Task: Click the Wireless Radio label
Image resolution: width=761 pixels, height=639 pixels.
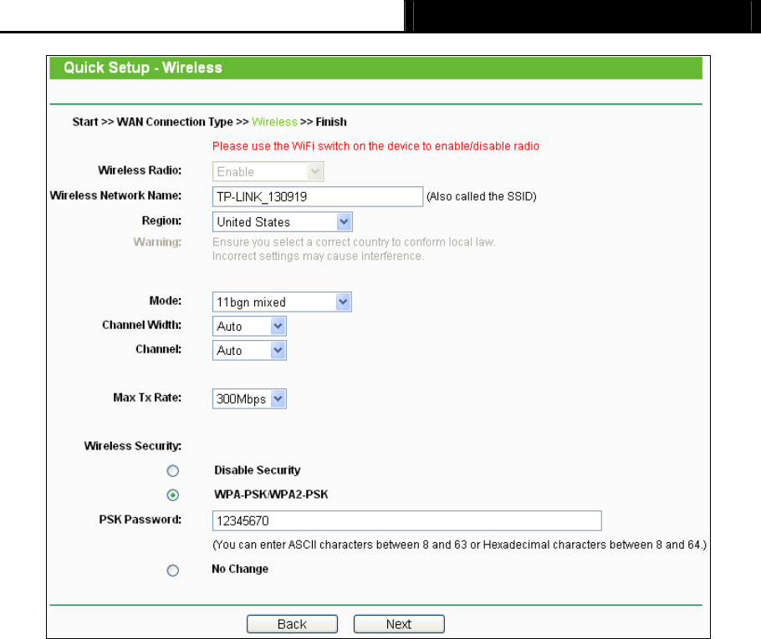Action: (x=140, y=170)
